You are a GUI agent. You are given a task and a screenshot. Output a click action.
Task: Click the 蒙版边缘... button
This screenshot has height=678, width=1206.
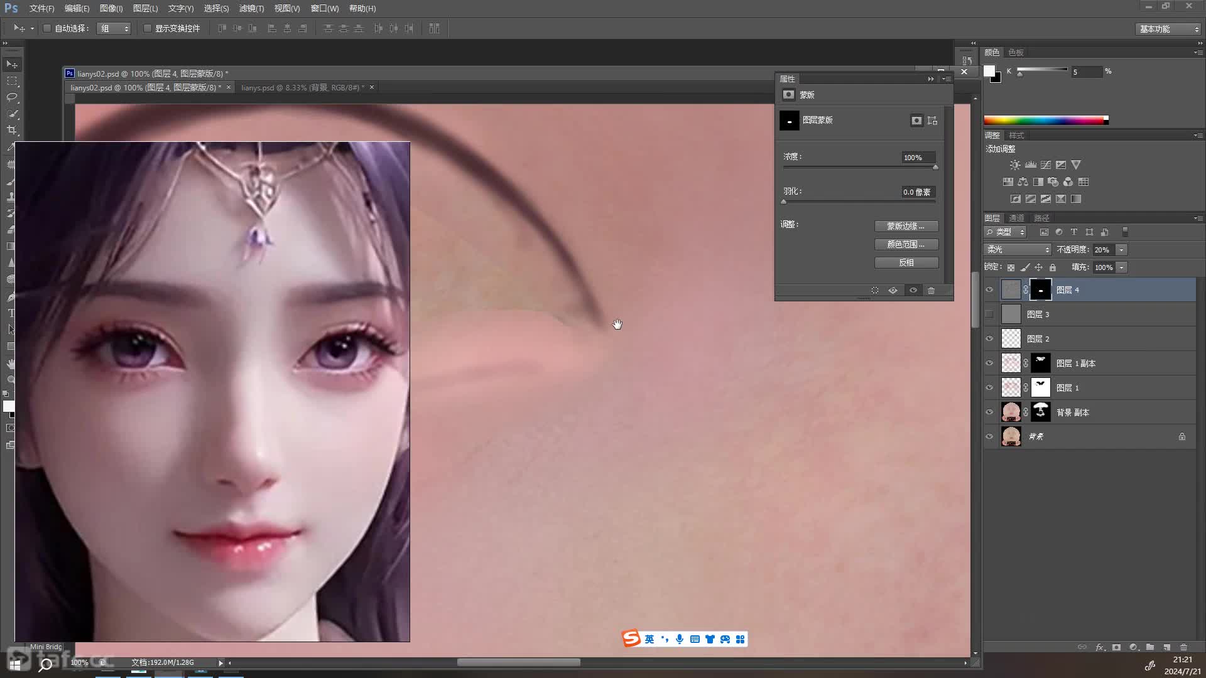point(906,226)
